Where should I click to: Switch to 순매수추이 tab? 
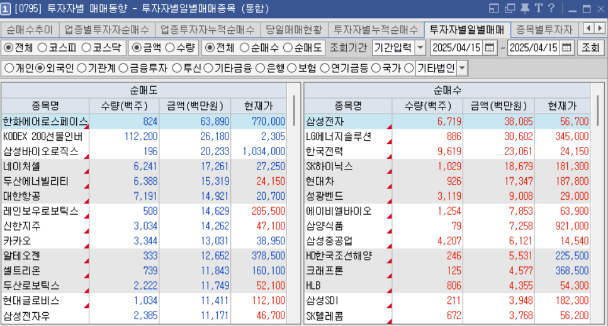click(30, 30)
